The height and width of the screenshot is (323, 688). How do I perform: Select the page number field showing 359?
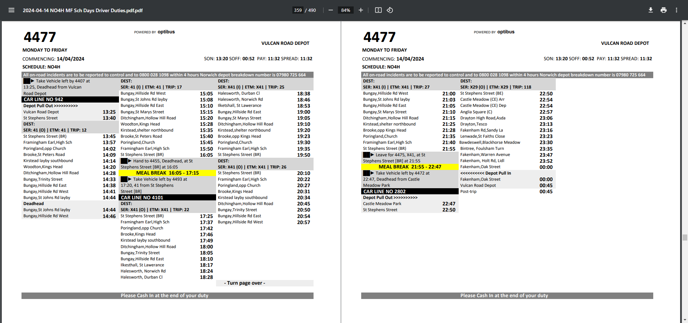[298, 10]
